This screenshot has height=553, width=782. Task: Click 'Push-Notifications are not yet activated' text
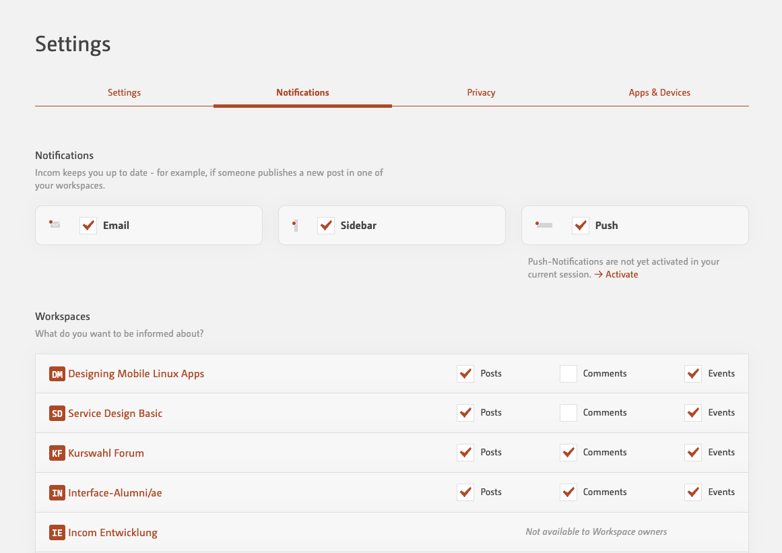pos(624,268)
